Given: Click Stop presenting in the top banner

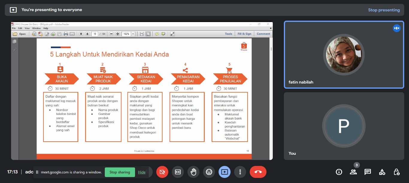Looking at the screenshot, I should (x=384, y=10).
